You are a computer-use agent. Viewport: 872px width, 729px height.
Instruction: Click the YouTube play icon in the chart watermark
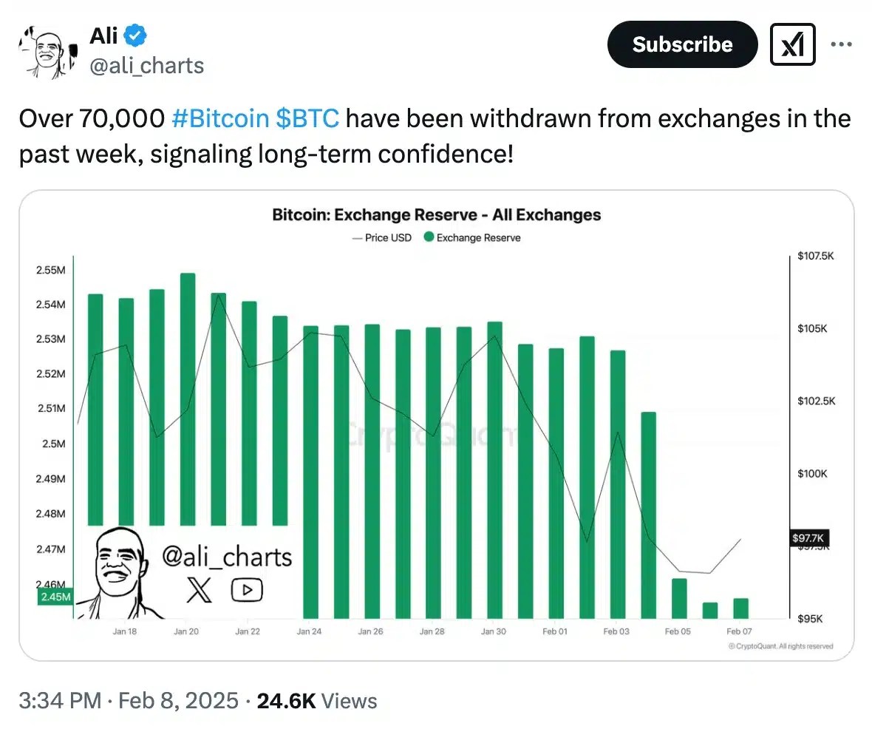247,589
